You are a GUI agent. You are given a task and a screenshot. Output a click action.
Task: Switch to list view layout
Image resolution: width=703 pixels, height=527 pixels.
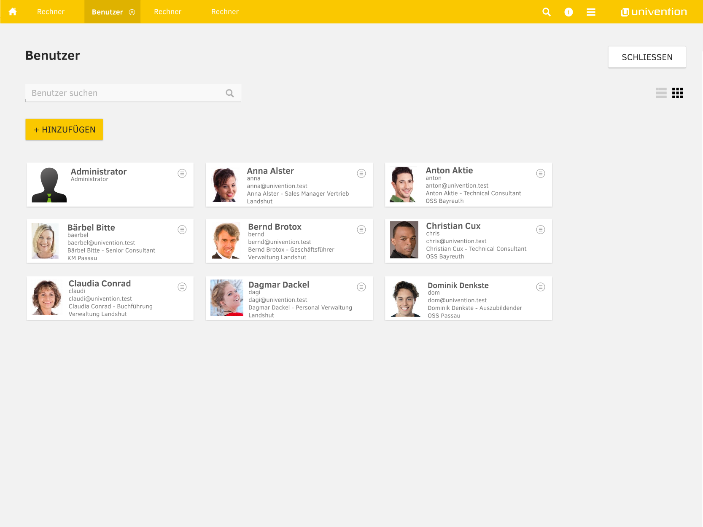coord(661,93)
